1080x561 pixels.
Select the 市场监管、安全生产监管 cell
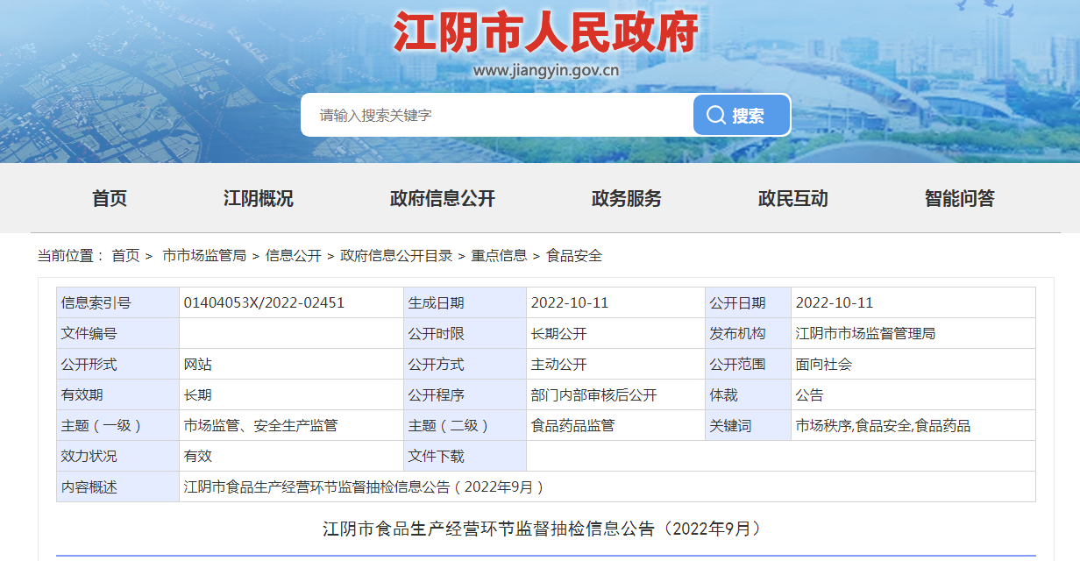[x=292, y=426]
